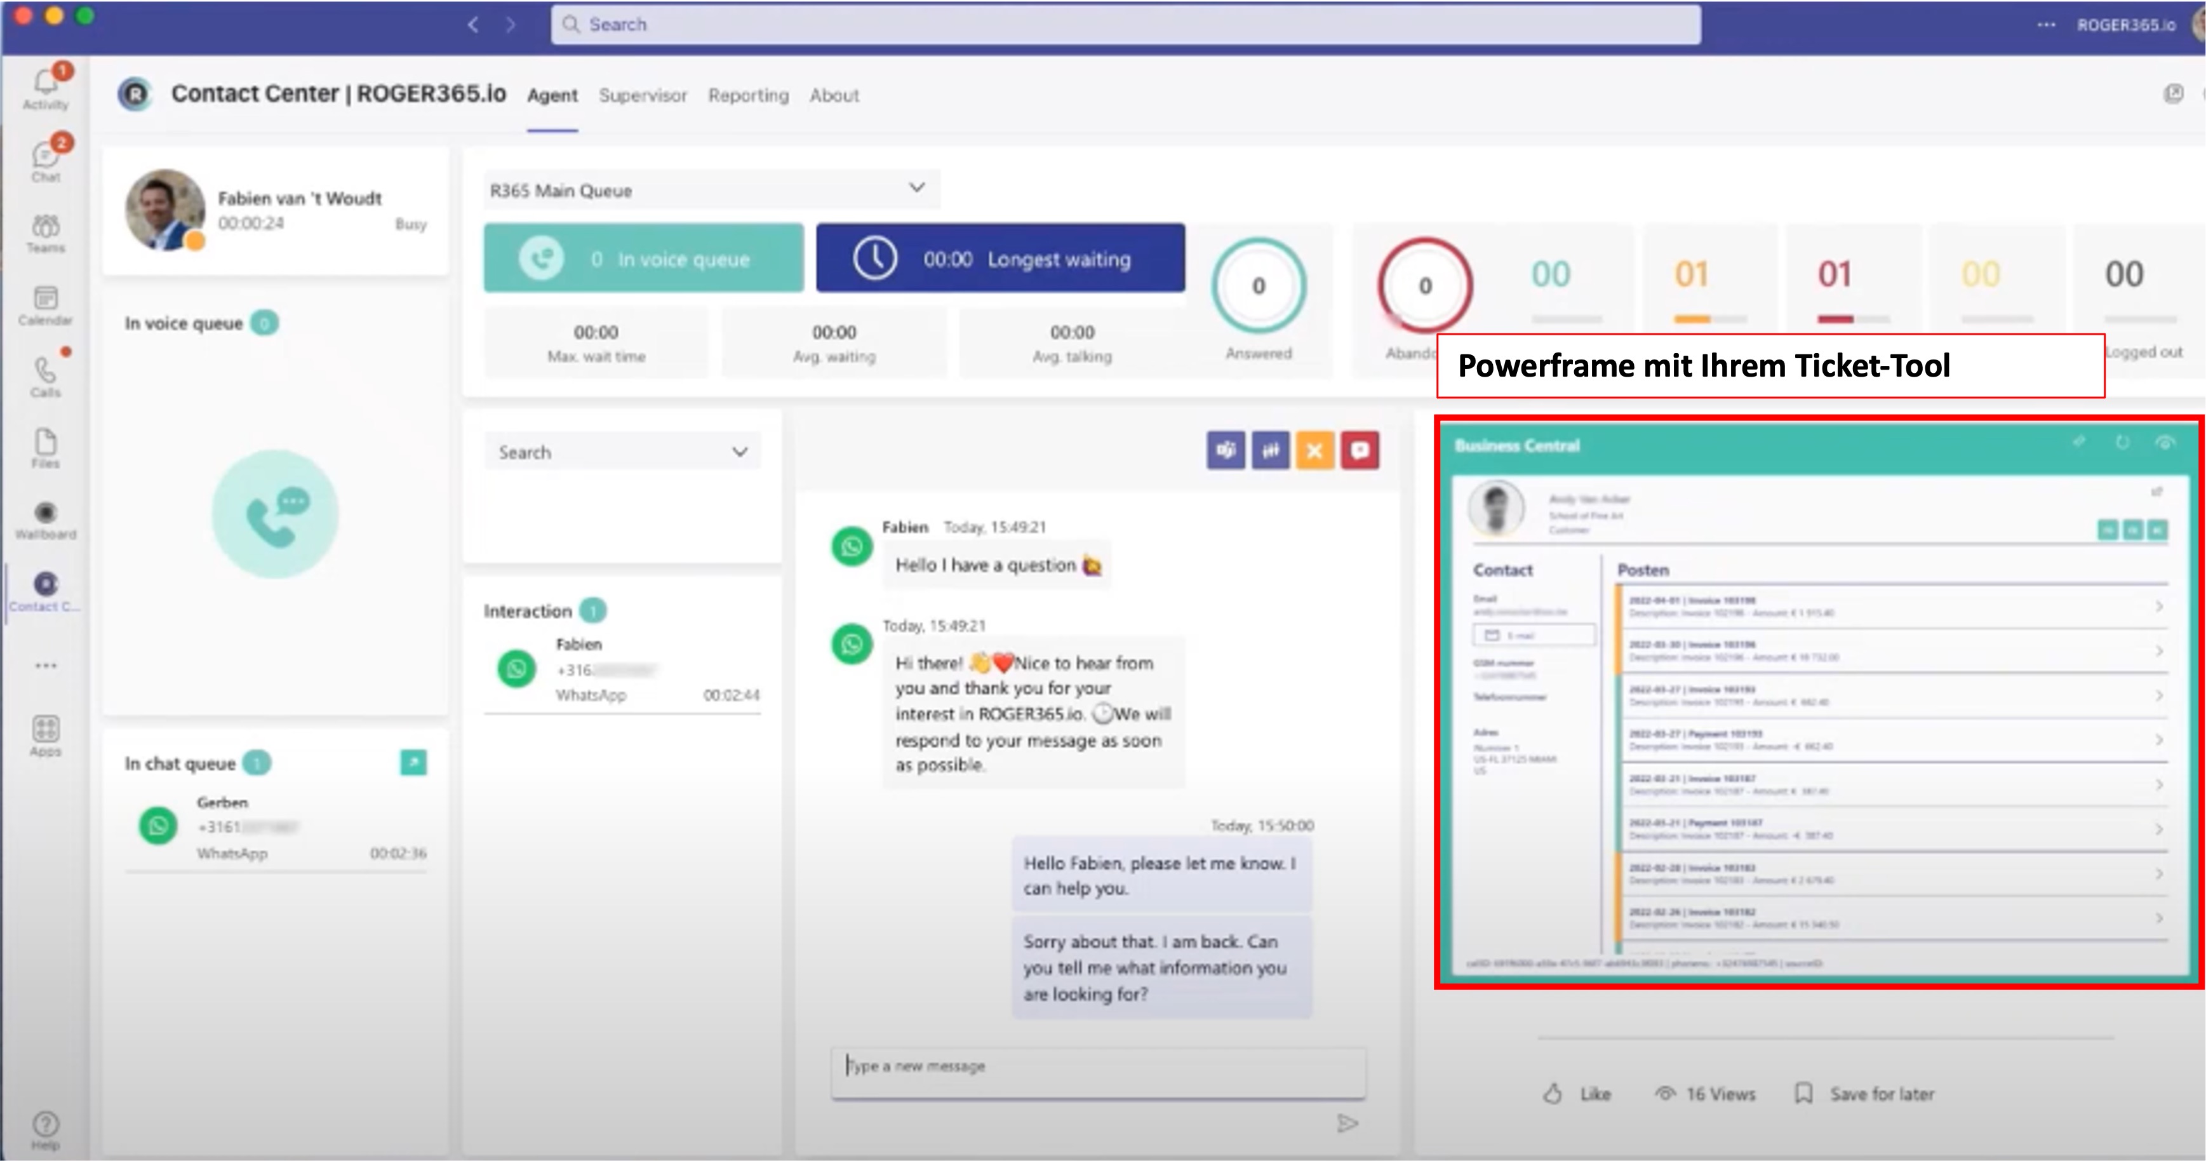
Task: Click the first teal action button in the contact card
Action: point(2108,530)
